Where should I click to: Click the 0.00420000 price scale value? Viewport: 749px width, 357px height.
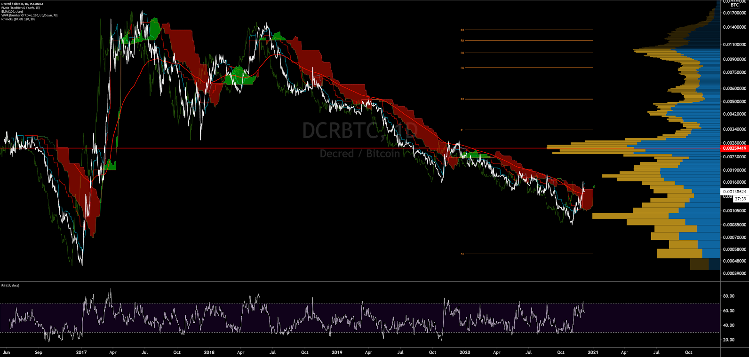[x=734, y=114]
